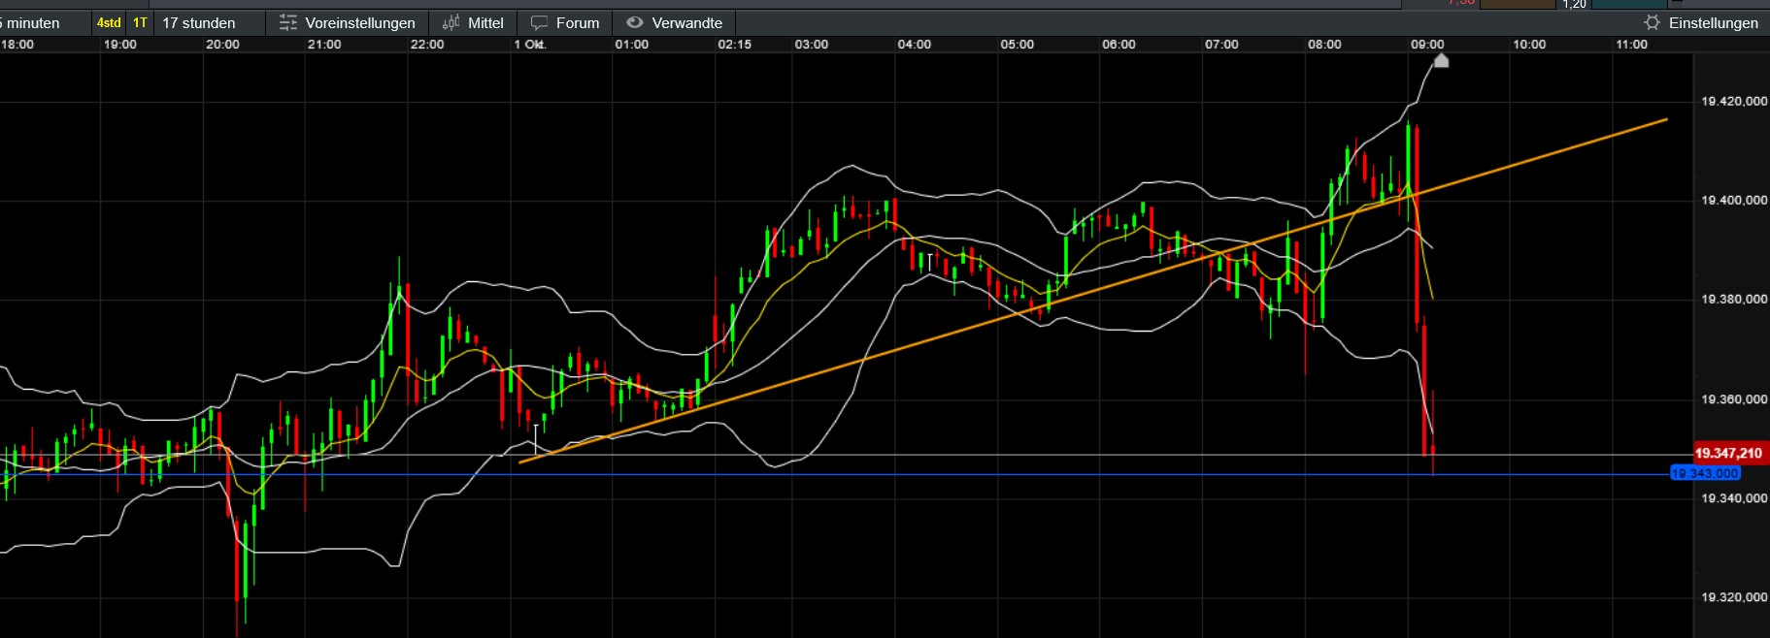
Task: Select the 1T timeframe button
Action: point(140,22)
